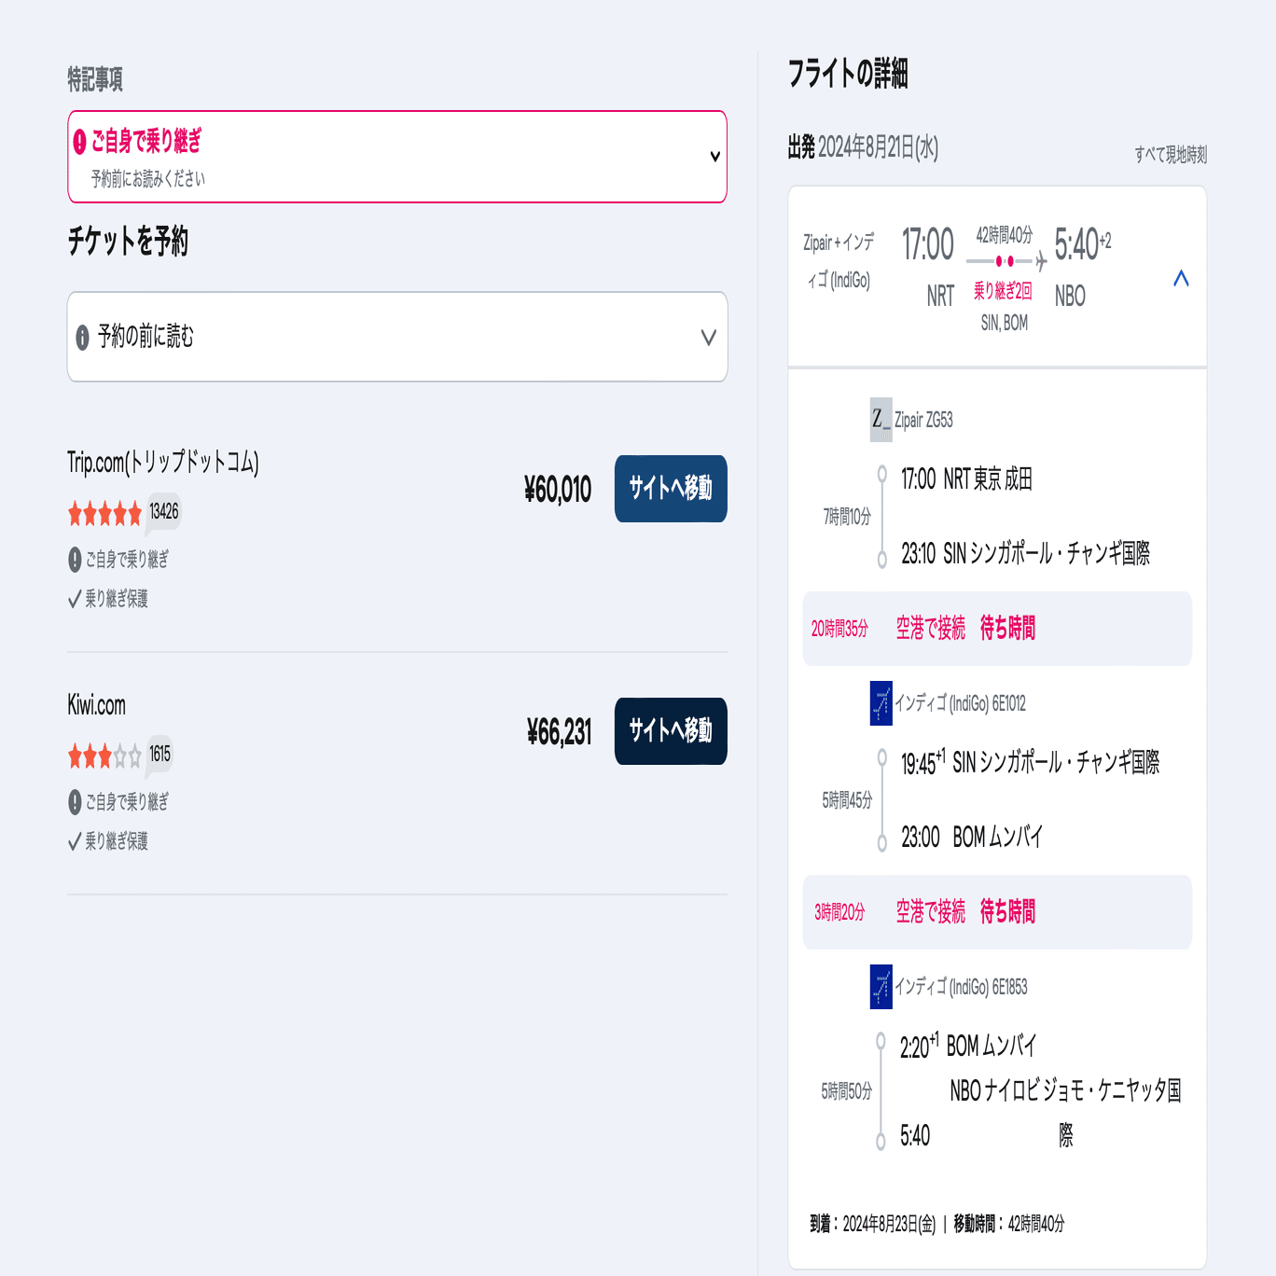
Task: Click the Kiwi.com self-transfer warning icon
Action: (75, 802)
